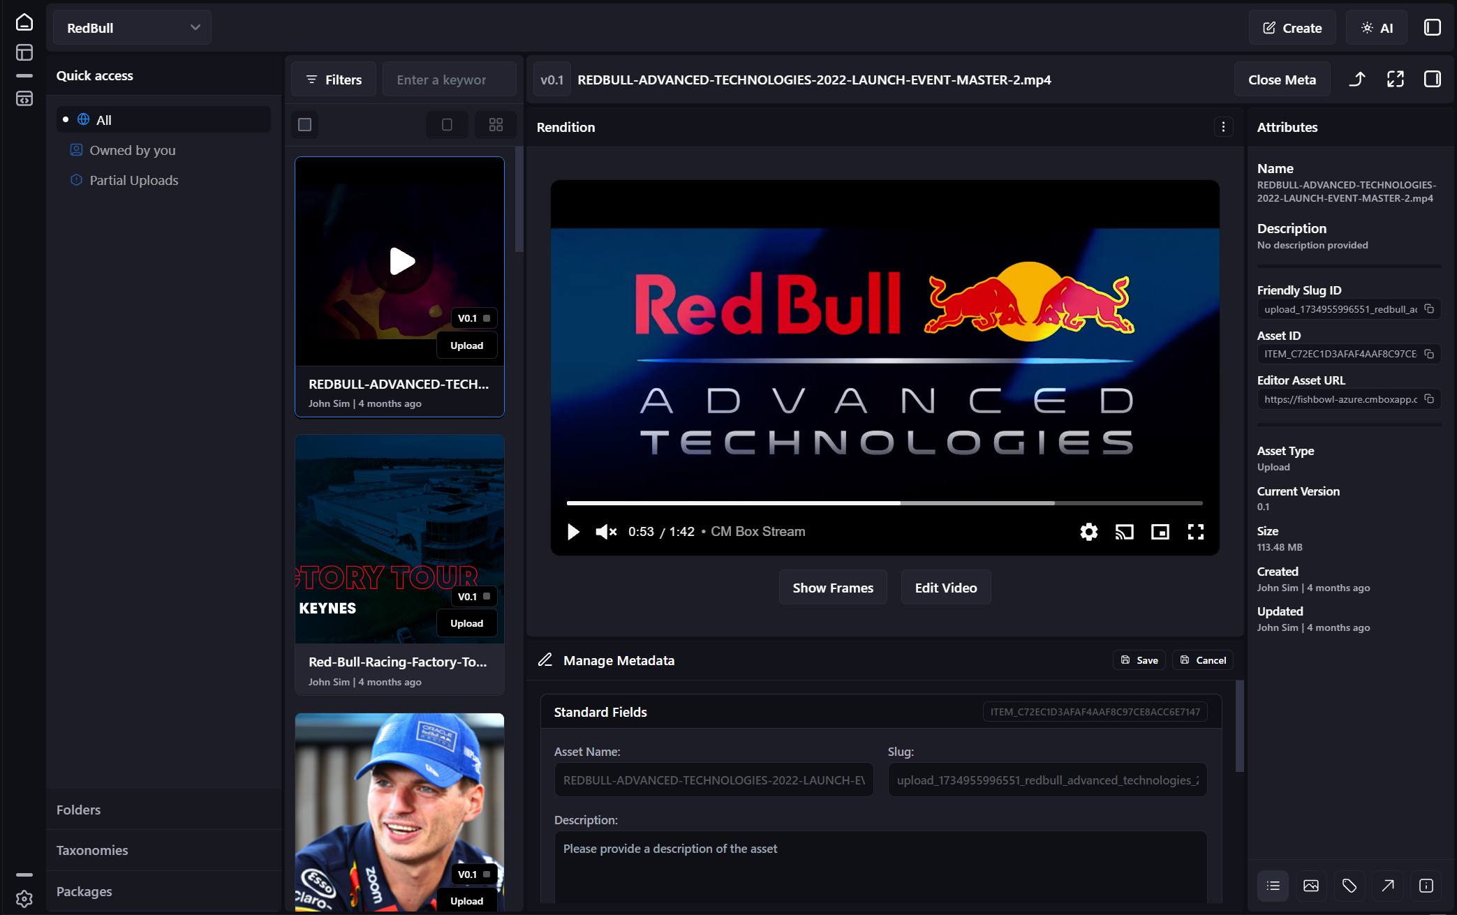Open the driver portrait asset thumbnail
Viewport: 1457px width, 915px height.
point(399,812)
